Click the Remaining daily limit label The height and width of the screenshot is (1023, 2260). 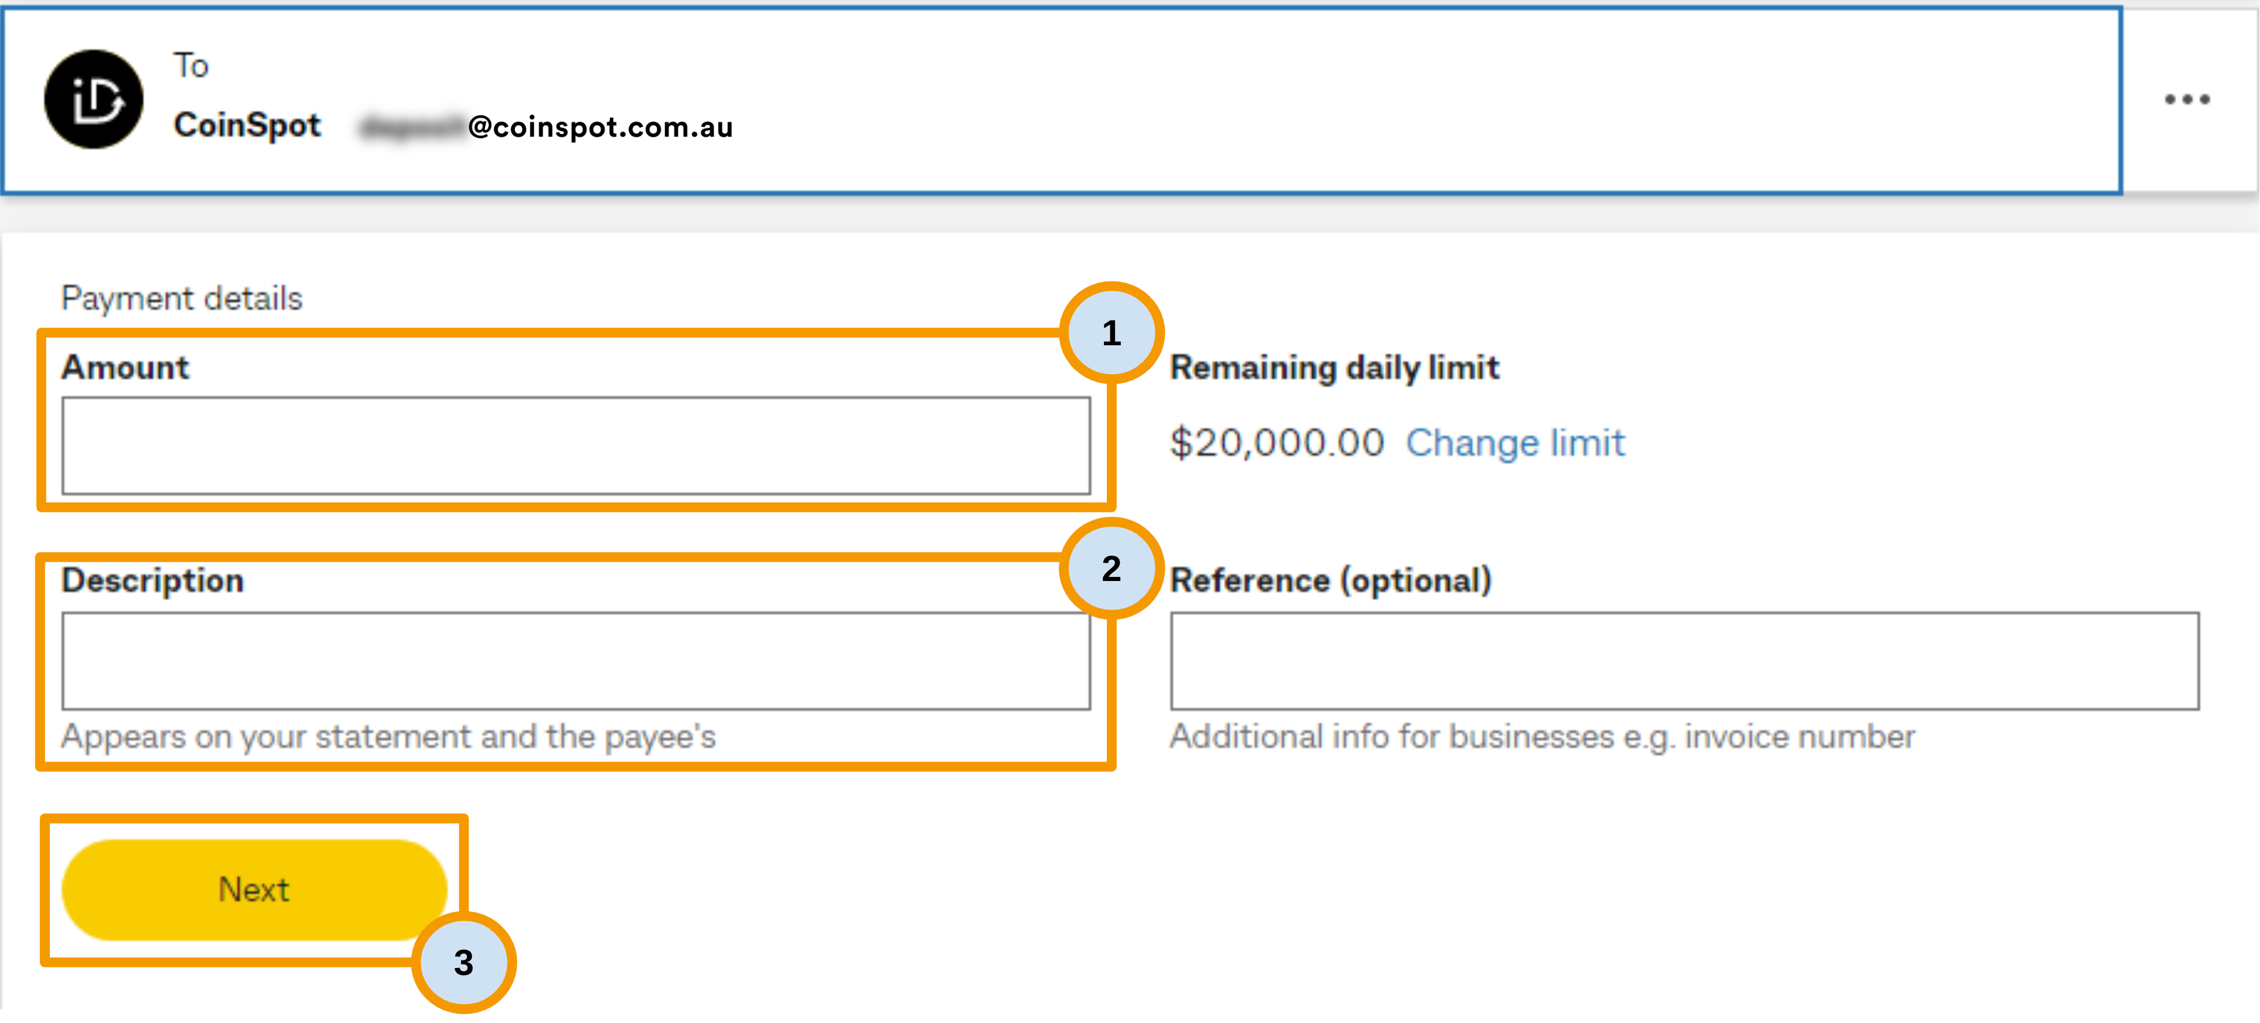pyautogui.click(x=1334, y=368)
